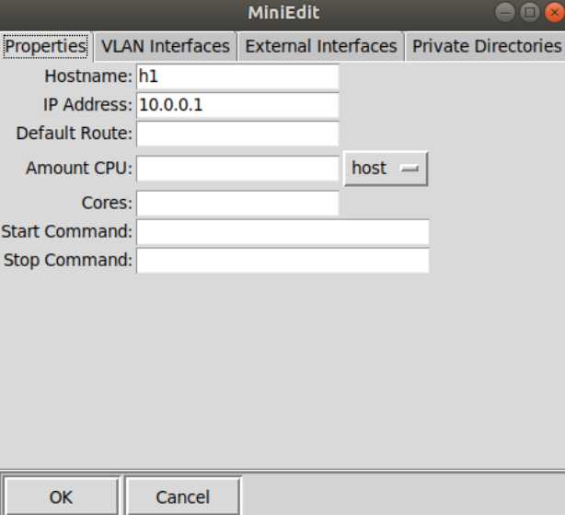
Task: Focus the IP Address field showing 10.0.0.1
Action: [237, 105]
